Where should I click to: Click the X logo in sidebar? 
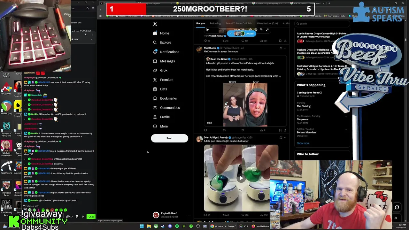(155, 24)
